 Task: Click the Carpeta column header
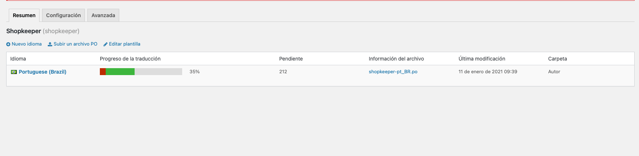(557, 59)
